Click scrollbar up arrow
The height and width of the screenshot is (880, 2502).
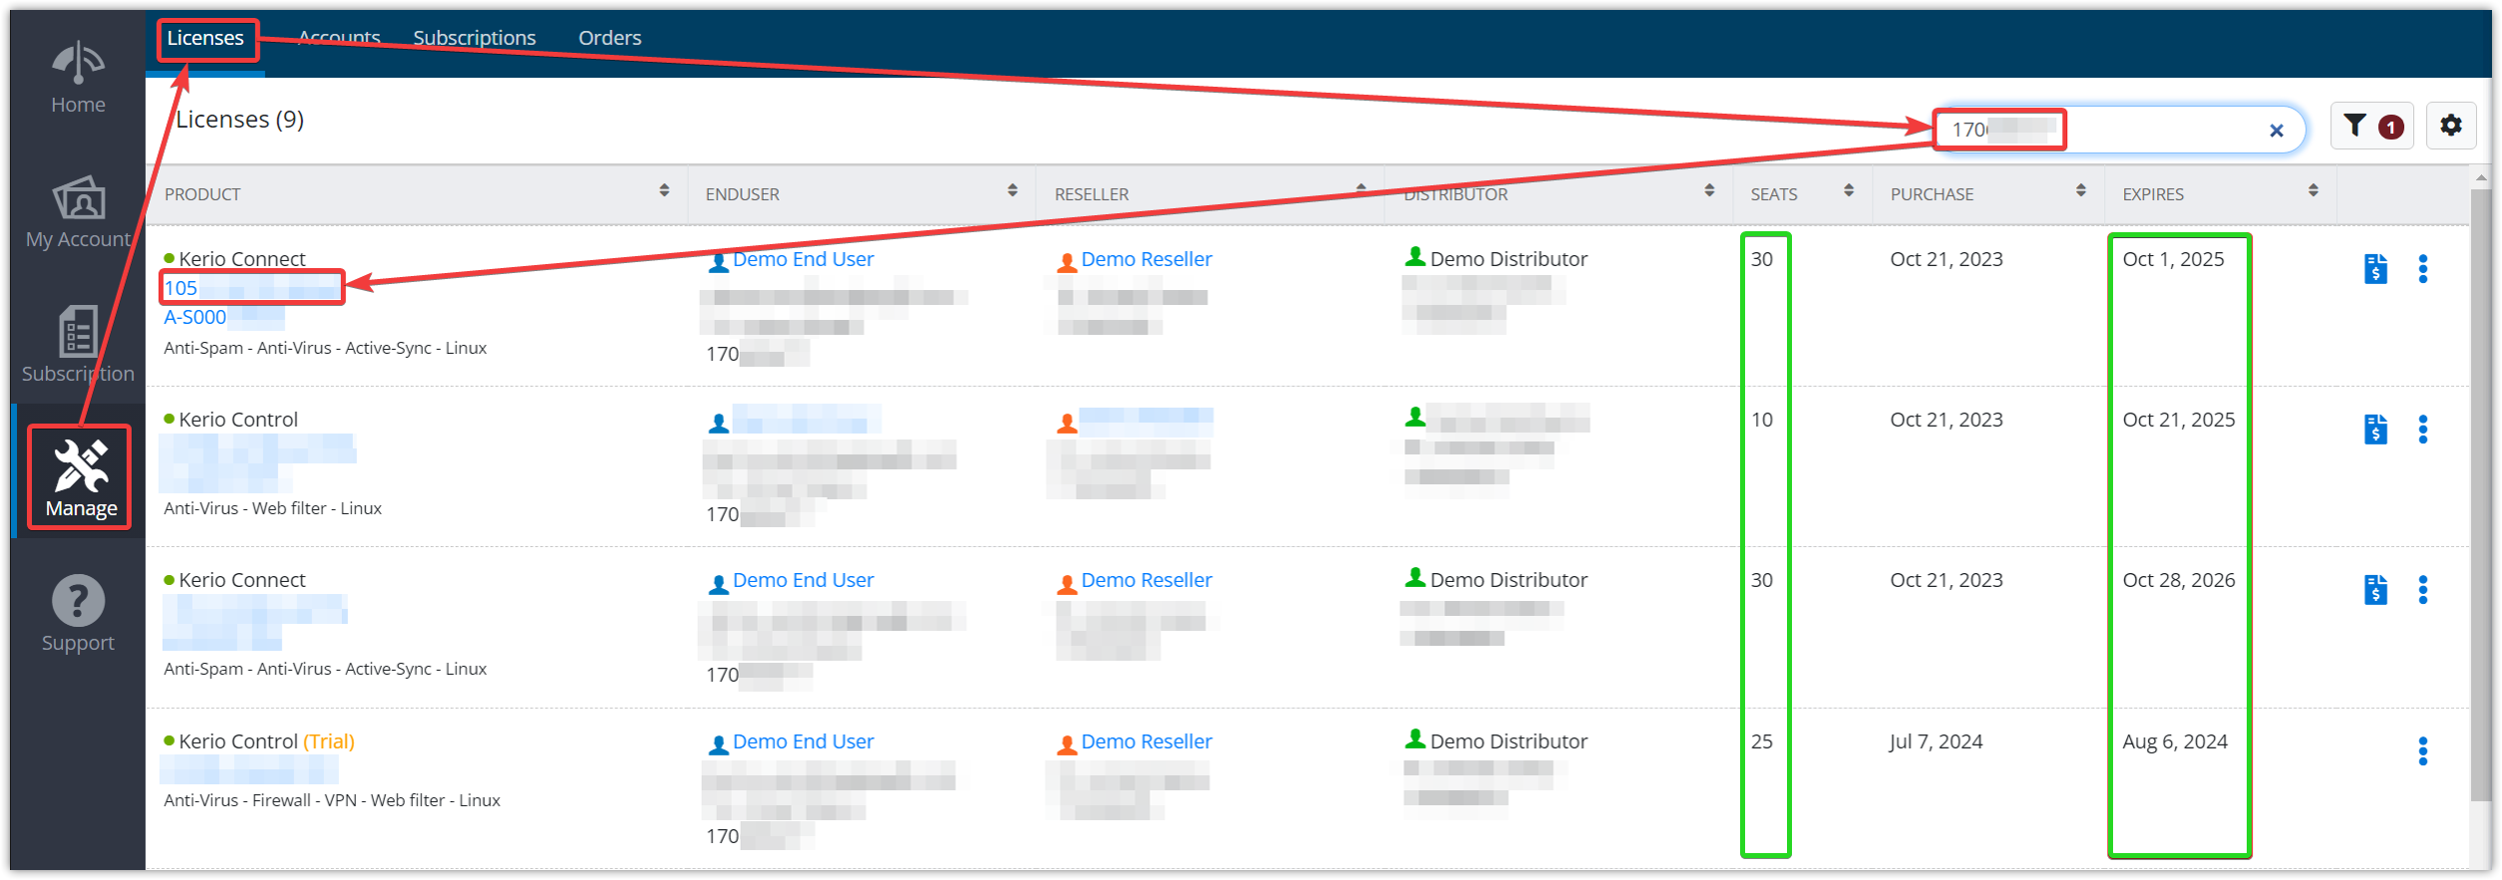pyautogui.click(x=2481, y=178)
